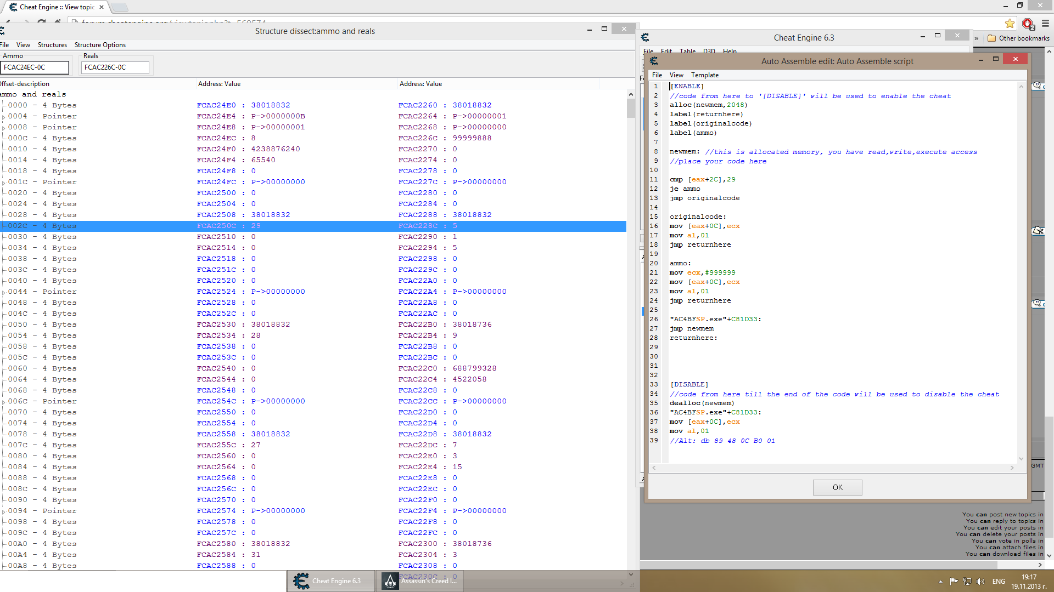This screenshot has height=592, width=1054.
Task: Click Cheat Engine icon in Auto Assemble title bar
Action: [654, 61]
